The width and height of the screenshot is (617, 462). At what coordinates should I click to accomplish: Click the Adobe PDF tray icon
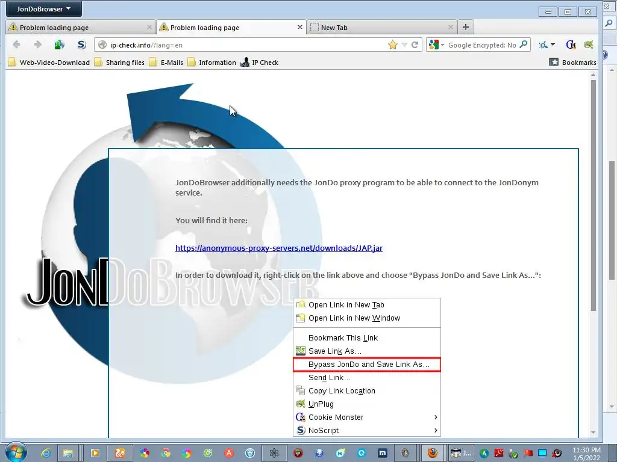(499, 453)
